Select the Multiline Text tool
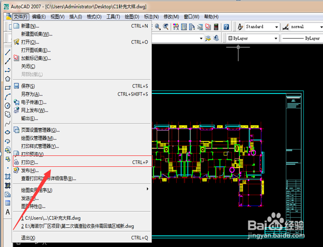The image size is (323, 247). pos(7,212)
